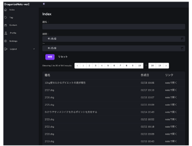192x146 pixels.
Task: Expand the Logout chevron in sidebar
Action: [34, 49]
